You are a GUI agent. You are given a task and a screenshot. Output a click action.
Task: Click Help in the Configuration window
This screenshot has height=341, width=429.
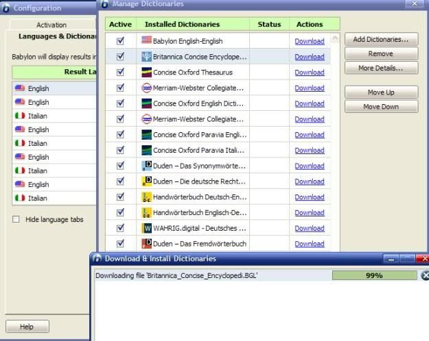pos(27,327)
